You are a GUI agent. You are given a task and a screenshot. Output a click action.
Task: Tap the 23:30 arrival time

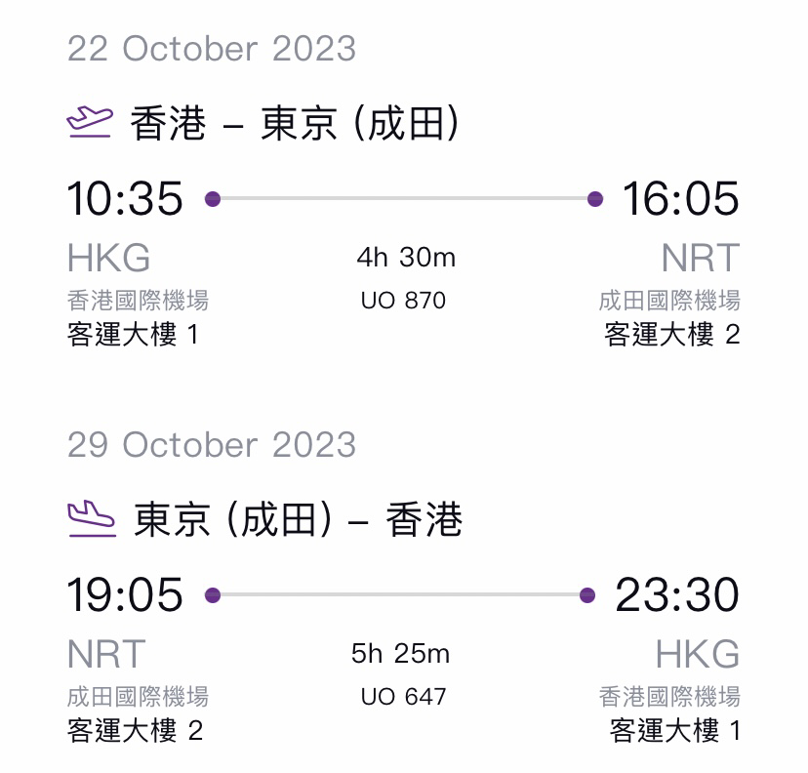click(677, 594)
